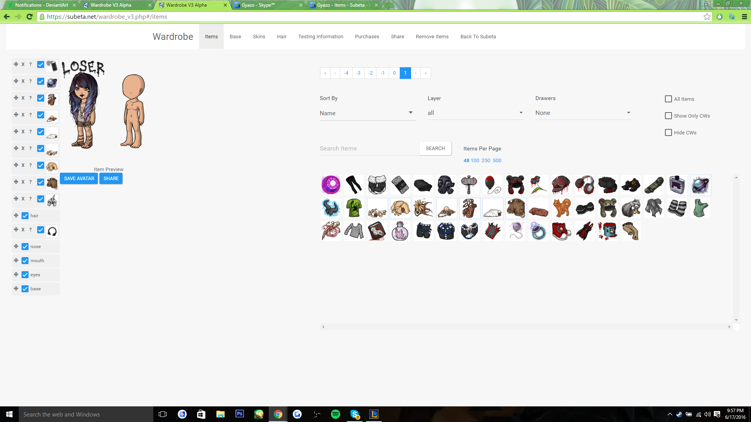Toggle the hair layer checkbox
Viewport: 751px width, 422px height.
point(25,216)
